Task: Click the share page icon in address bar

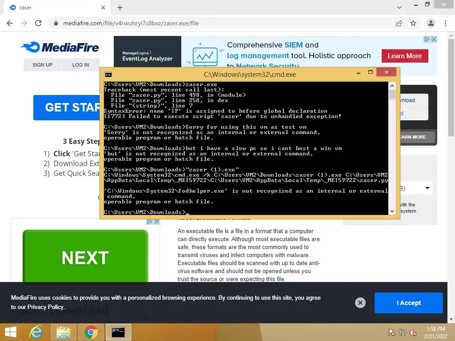Action: (399, 23)
